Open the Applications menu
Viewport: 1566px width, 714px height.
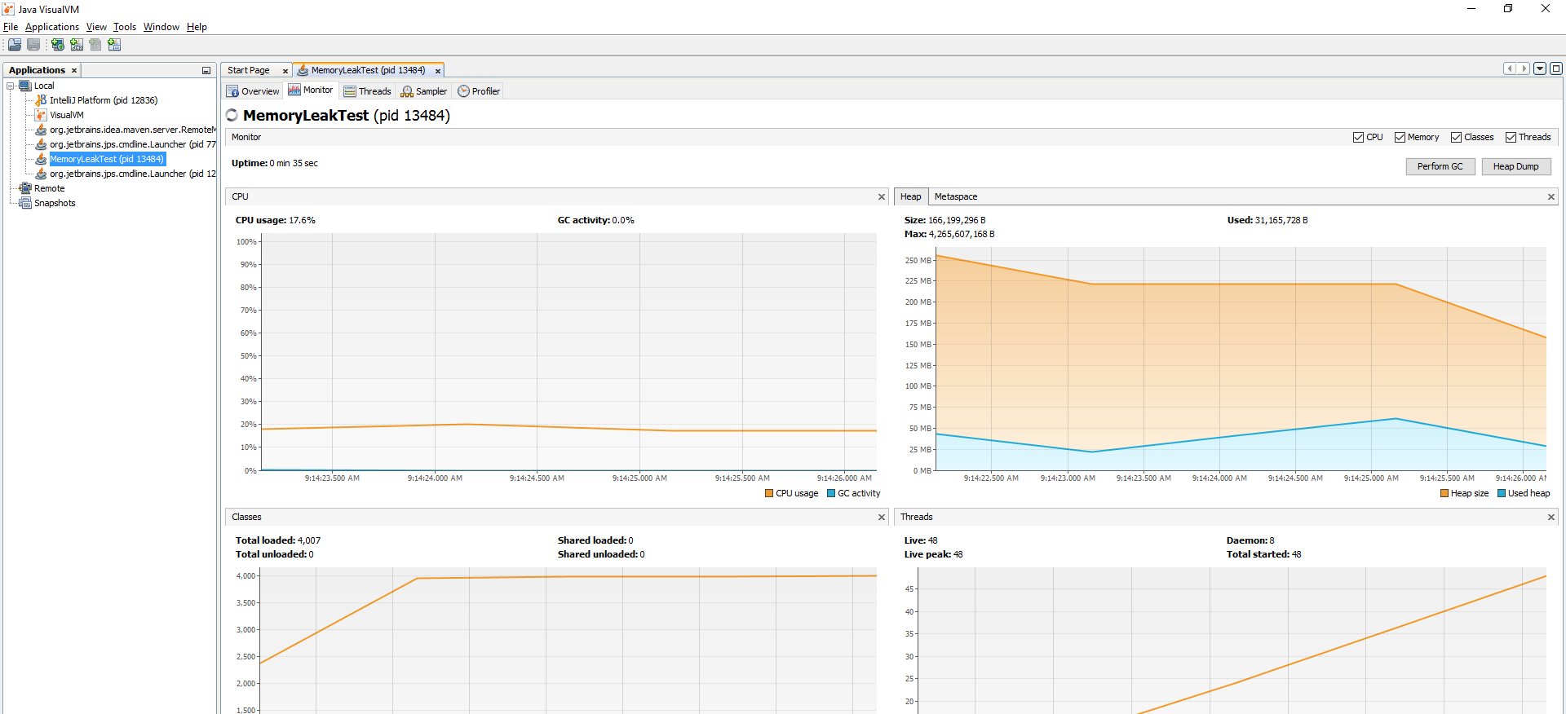pos(52,27)
